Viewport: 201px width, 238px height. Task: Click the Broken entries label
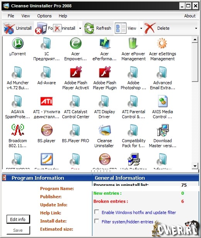111,201
